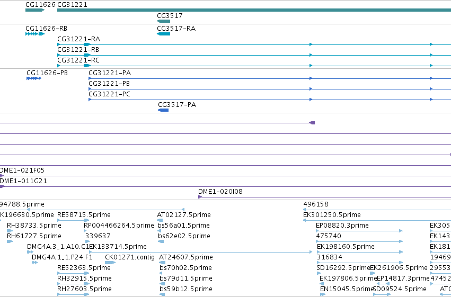This screenshot has height=297, width=451.
Task: Select the bs79d11.5prime EST label
Action: [x=186, y=278]
